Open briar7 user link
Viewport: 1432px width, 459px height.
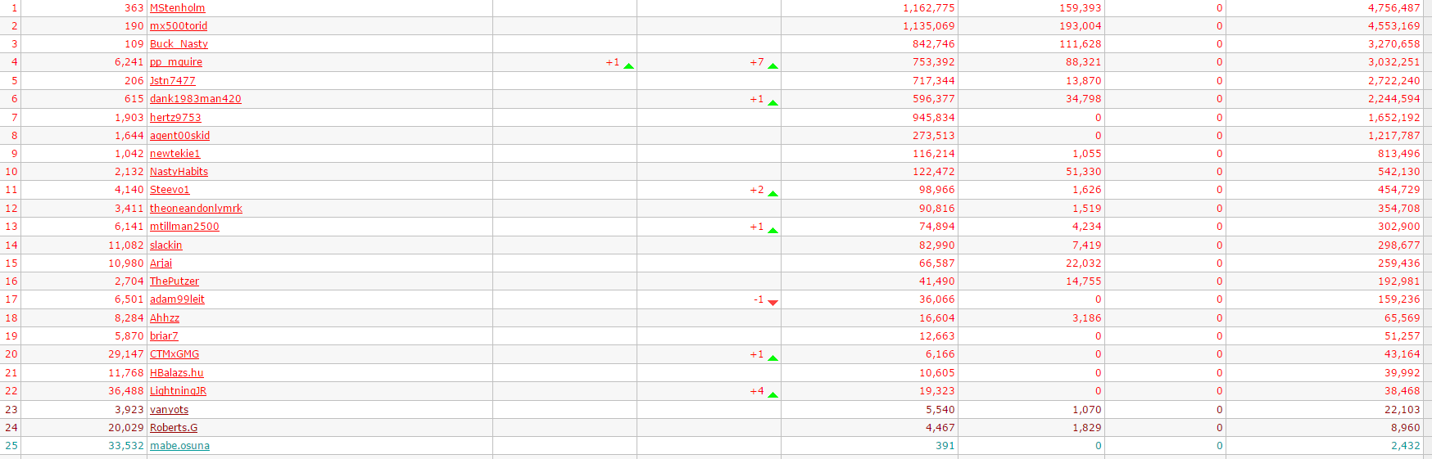point(164,336)
